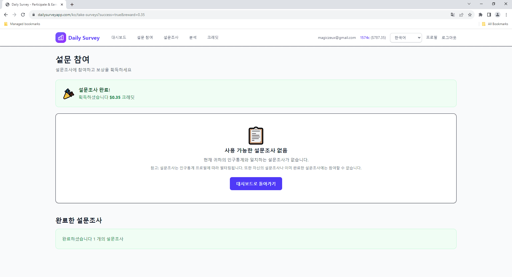The height and width of the screenshot is (277, 512).
Task: Open the extensions puzzle icon
Action: coord(481,15)
